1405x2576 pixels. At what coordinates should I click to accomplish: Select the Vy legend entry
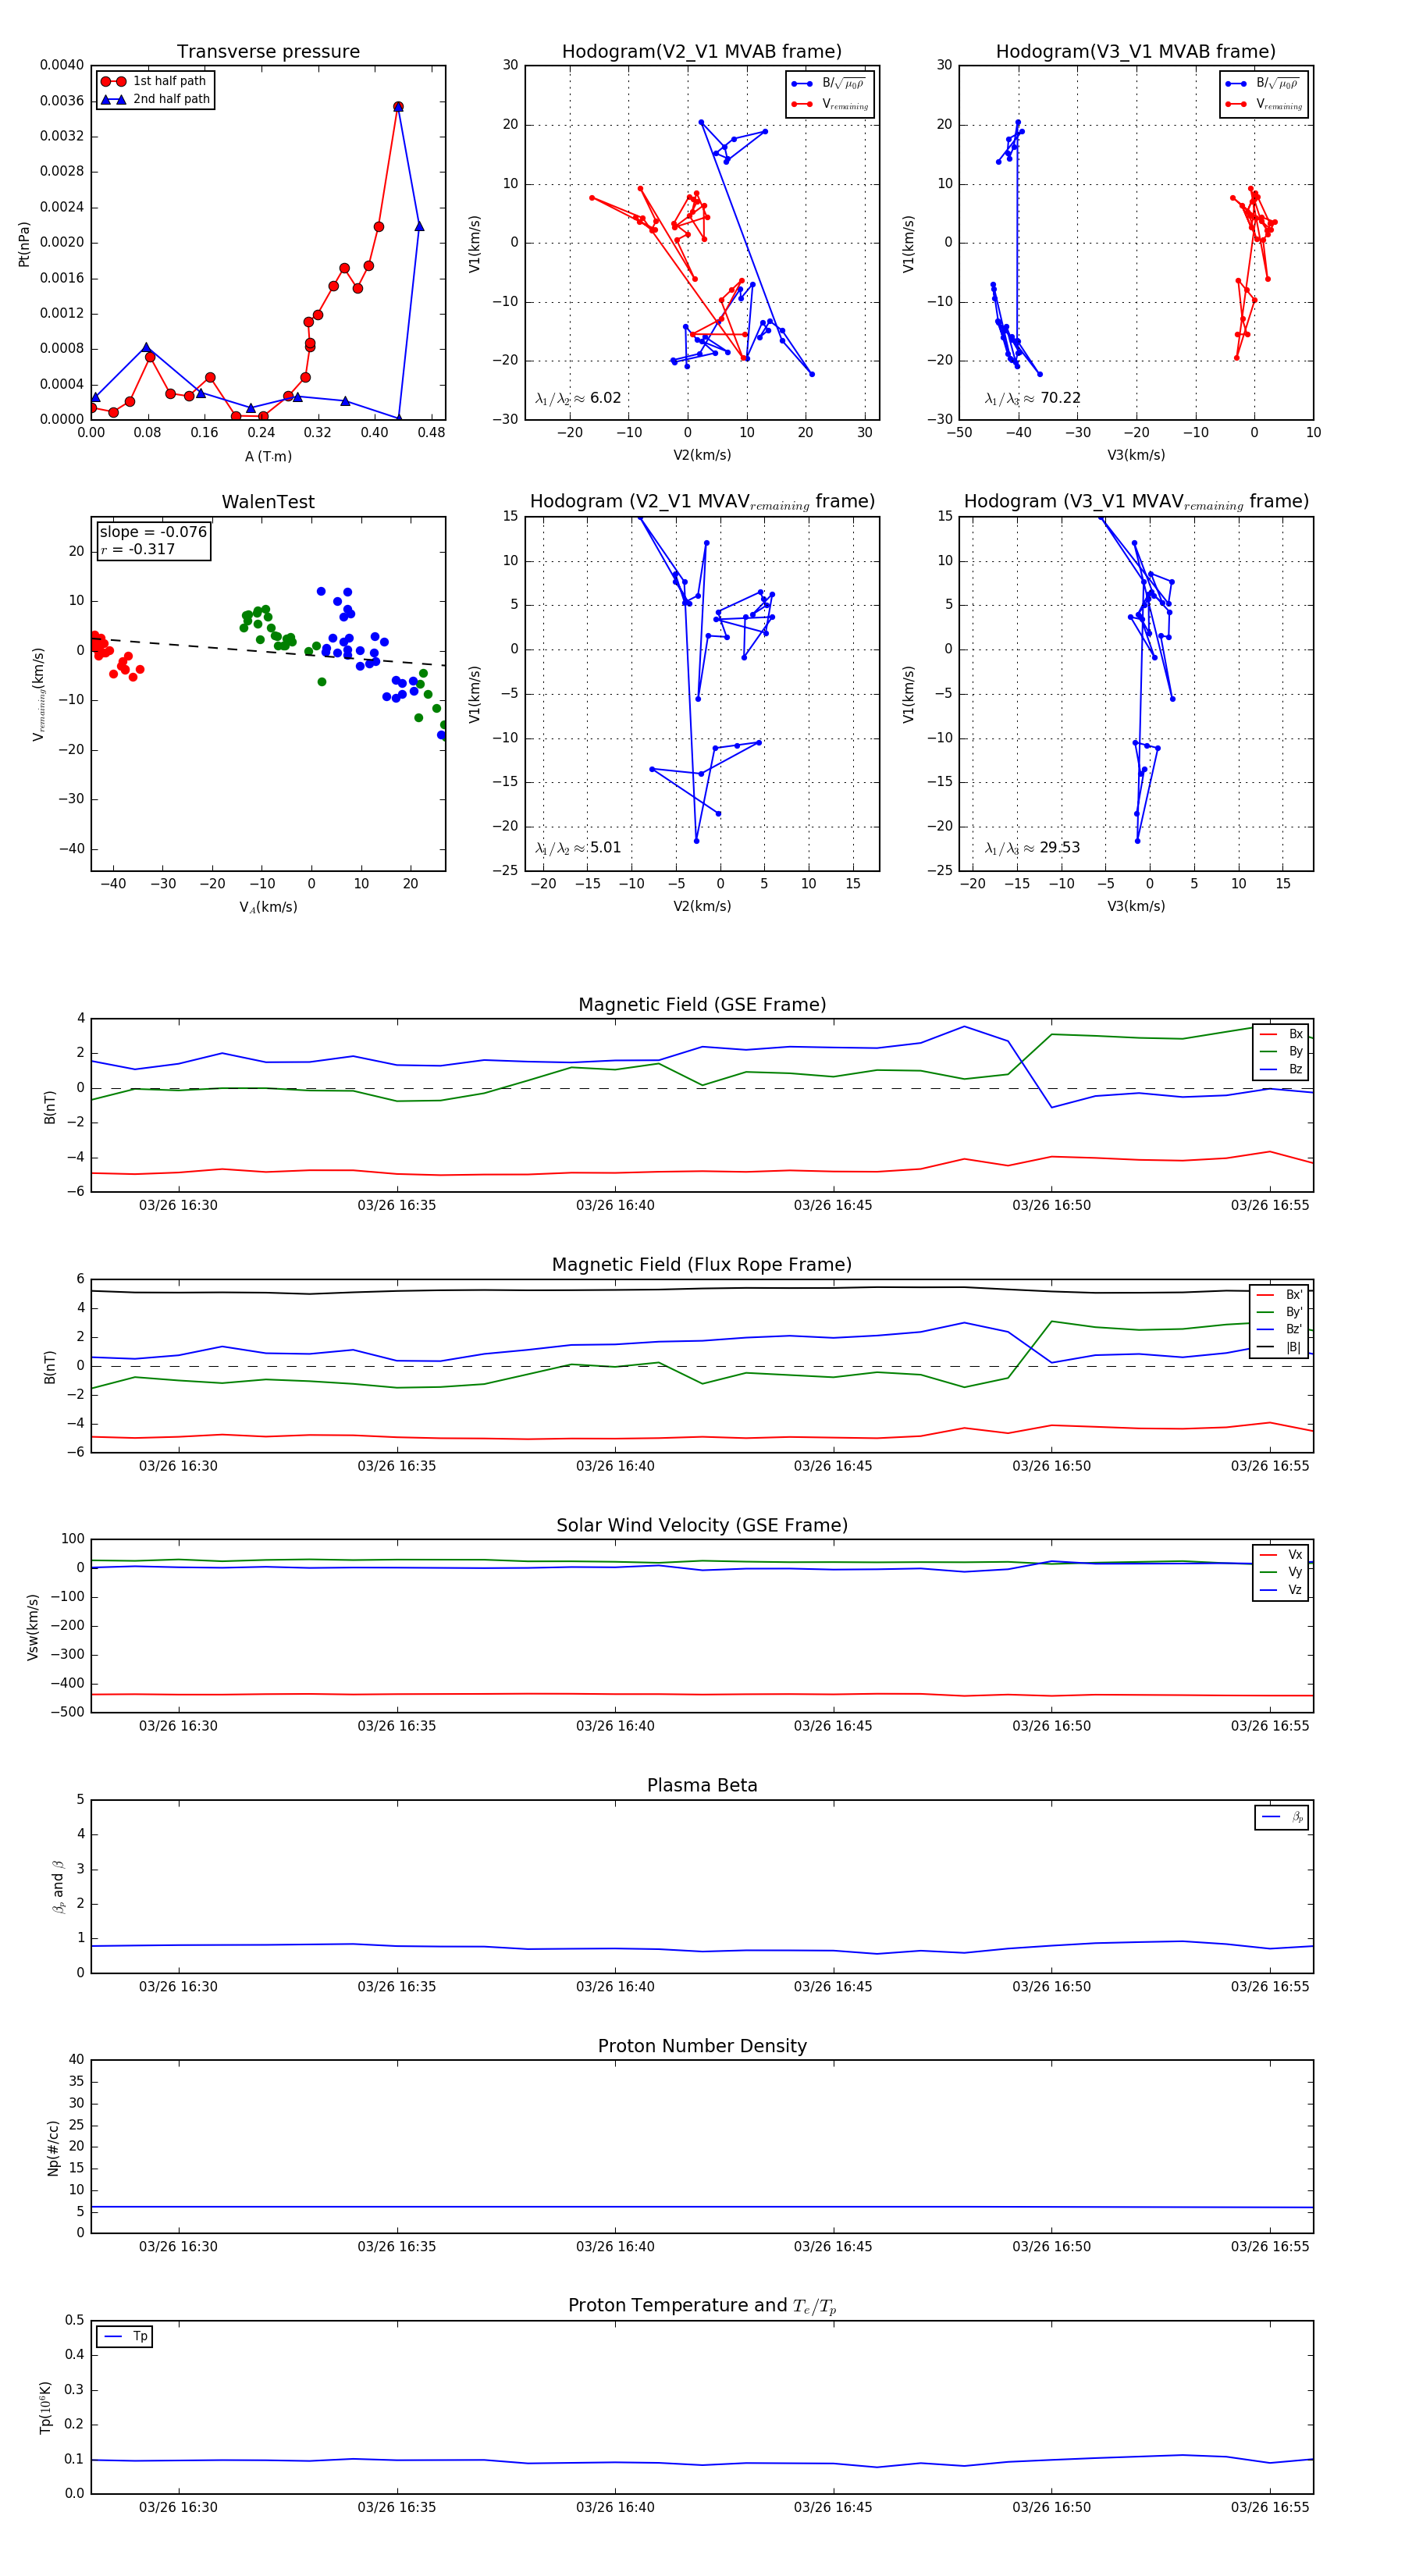pyautogui.click(x=1281, y=1573)
